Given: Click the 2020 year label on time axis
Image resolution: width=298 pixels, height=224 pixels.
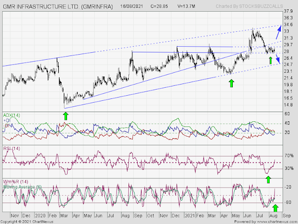Looking at the screenshot, I should [41, 216].
